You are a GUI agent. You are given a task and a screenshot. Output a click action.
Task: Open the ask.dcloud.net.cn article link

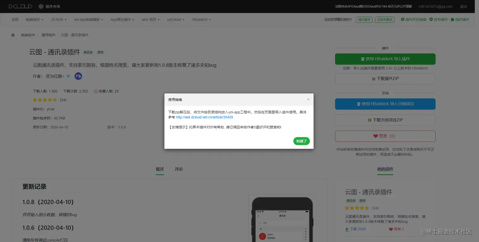[x=204, y=117]
